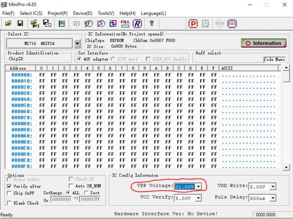Click the question mark help icon
The width and height of the screenshot is (293, 219).
151,24
